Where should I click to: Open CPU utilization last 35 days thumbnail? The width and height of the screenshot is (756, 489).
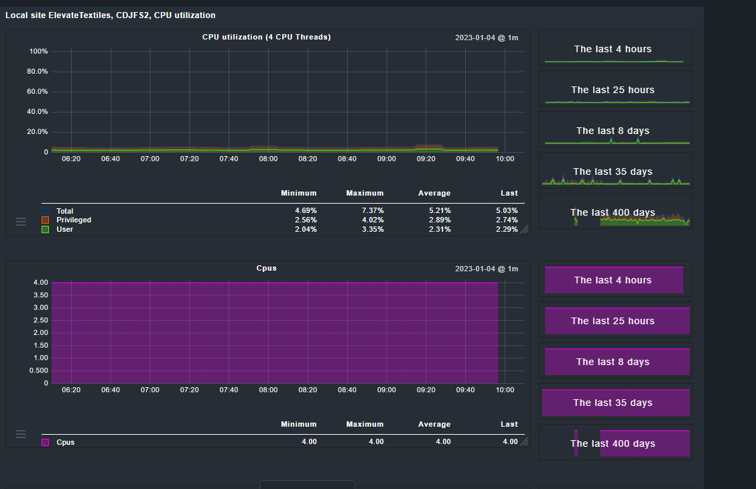[616, 171]
